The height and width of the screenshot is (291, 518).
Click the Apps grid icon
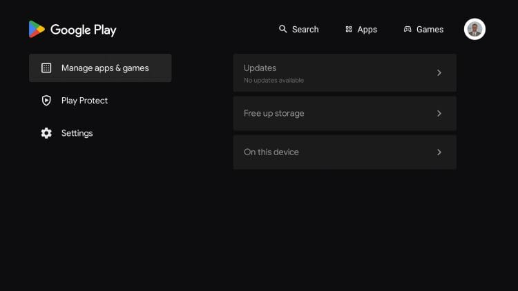click(x=349, y=29)
